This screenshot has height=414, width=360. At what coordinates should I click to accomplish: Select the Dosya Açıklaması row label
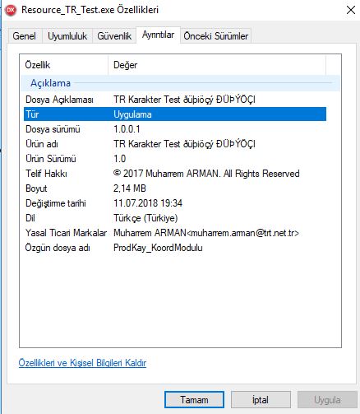[x=59, y=100]
